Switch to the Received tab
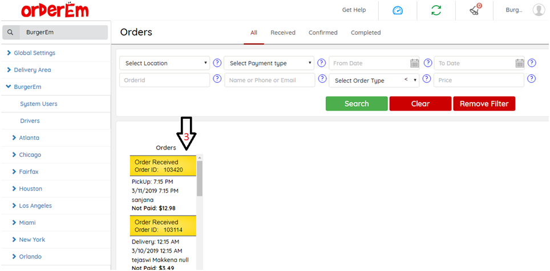 click(x=283, y=33)
